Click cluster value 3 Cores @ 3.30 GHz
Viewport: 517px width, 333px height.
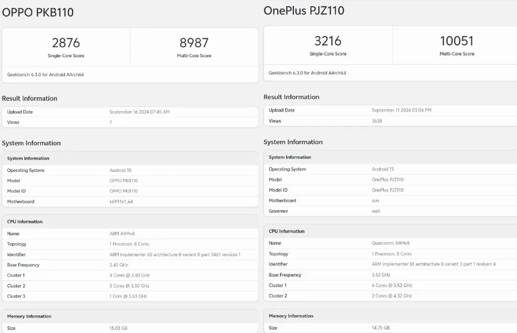point(129,286)
